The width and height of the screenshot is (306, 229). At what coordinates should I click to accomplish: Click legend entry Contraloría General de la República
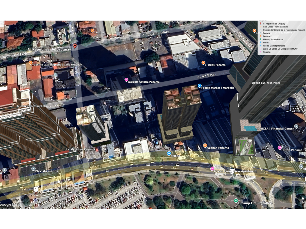pyautogui.click(x=284, y=30)
